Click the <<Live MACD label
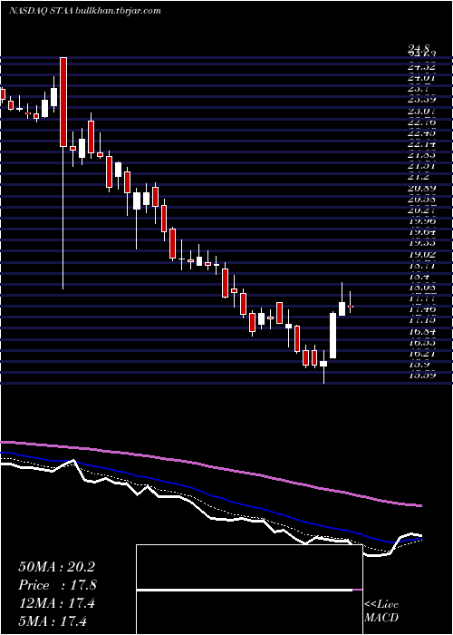Image resolution: width=453 pixels, height=635 pixels. click(x=381, y=611)
